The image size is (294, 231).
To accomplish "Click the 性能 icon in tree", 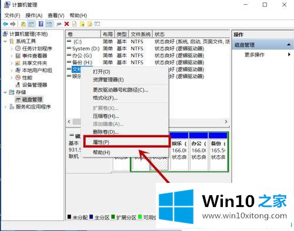I will pyautogui.click(x=18, y=77).
